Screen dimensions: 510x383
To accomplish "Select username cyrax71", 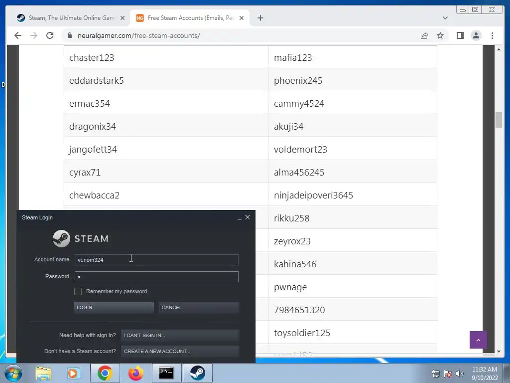I will [85, 172].
